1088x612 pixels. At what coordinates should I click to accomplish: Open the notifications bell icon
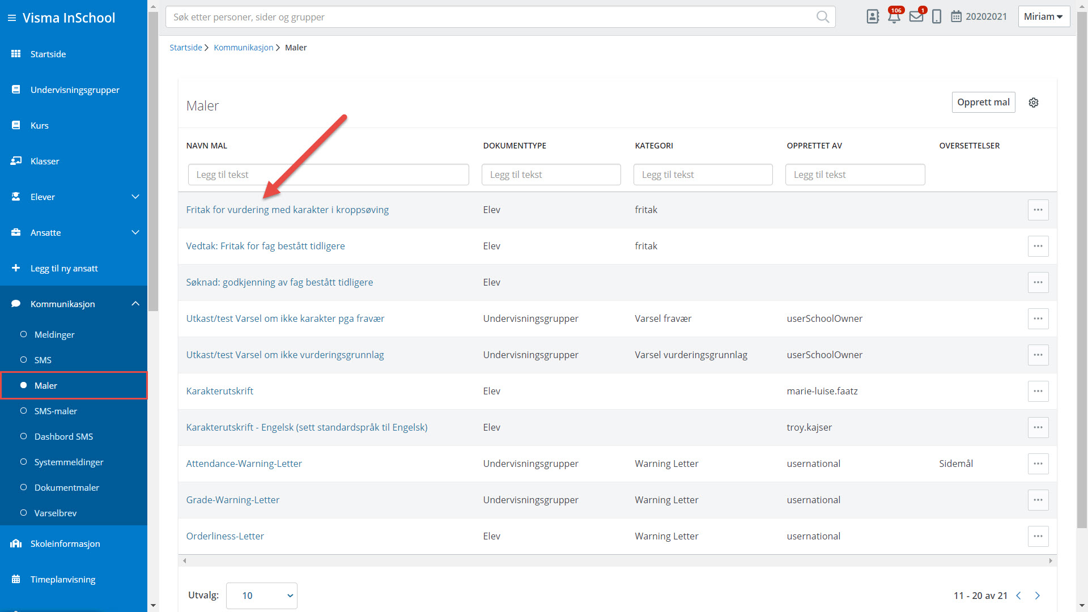(x=894, y=16)
